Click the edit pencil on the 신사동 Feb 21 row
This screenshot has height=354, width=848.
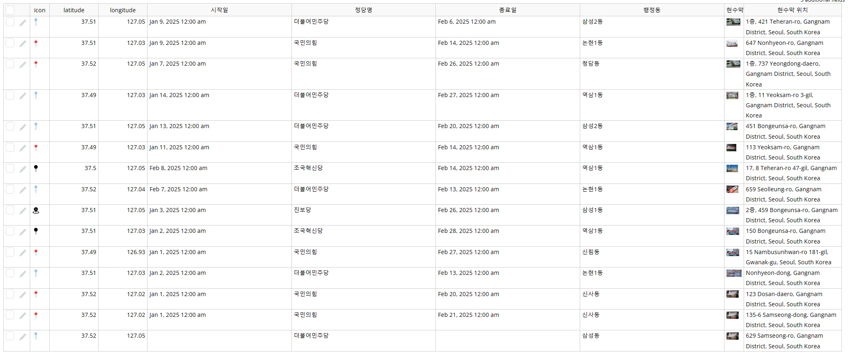tap(23, 315)
